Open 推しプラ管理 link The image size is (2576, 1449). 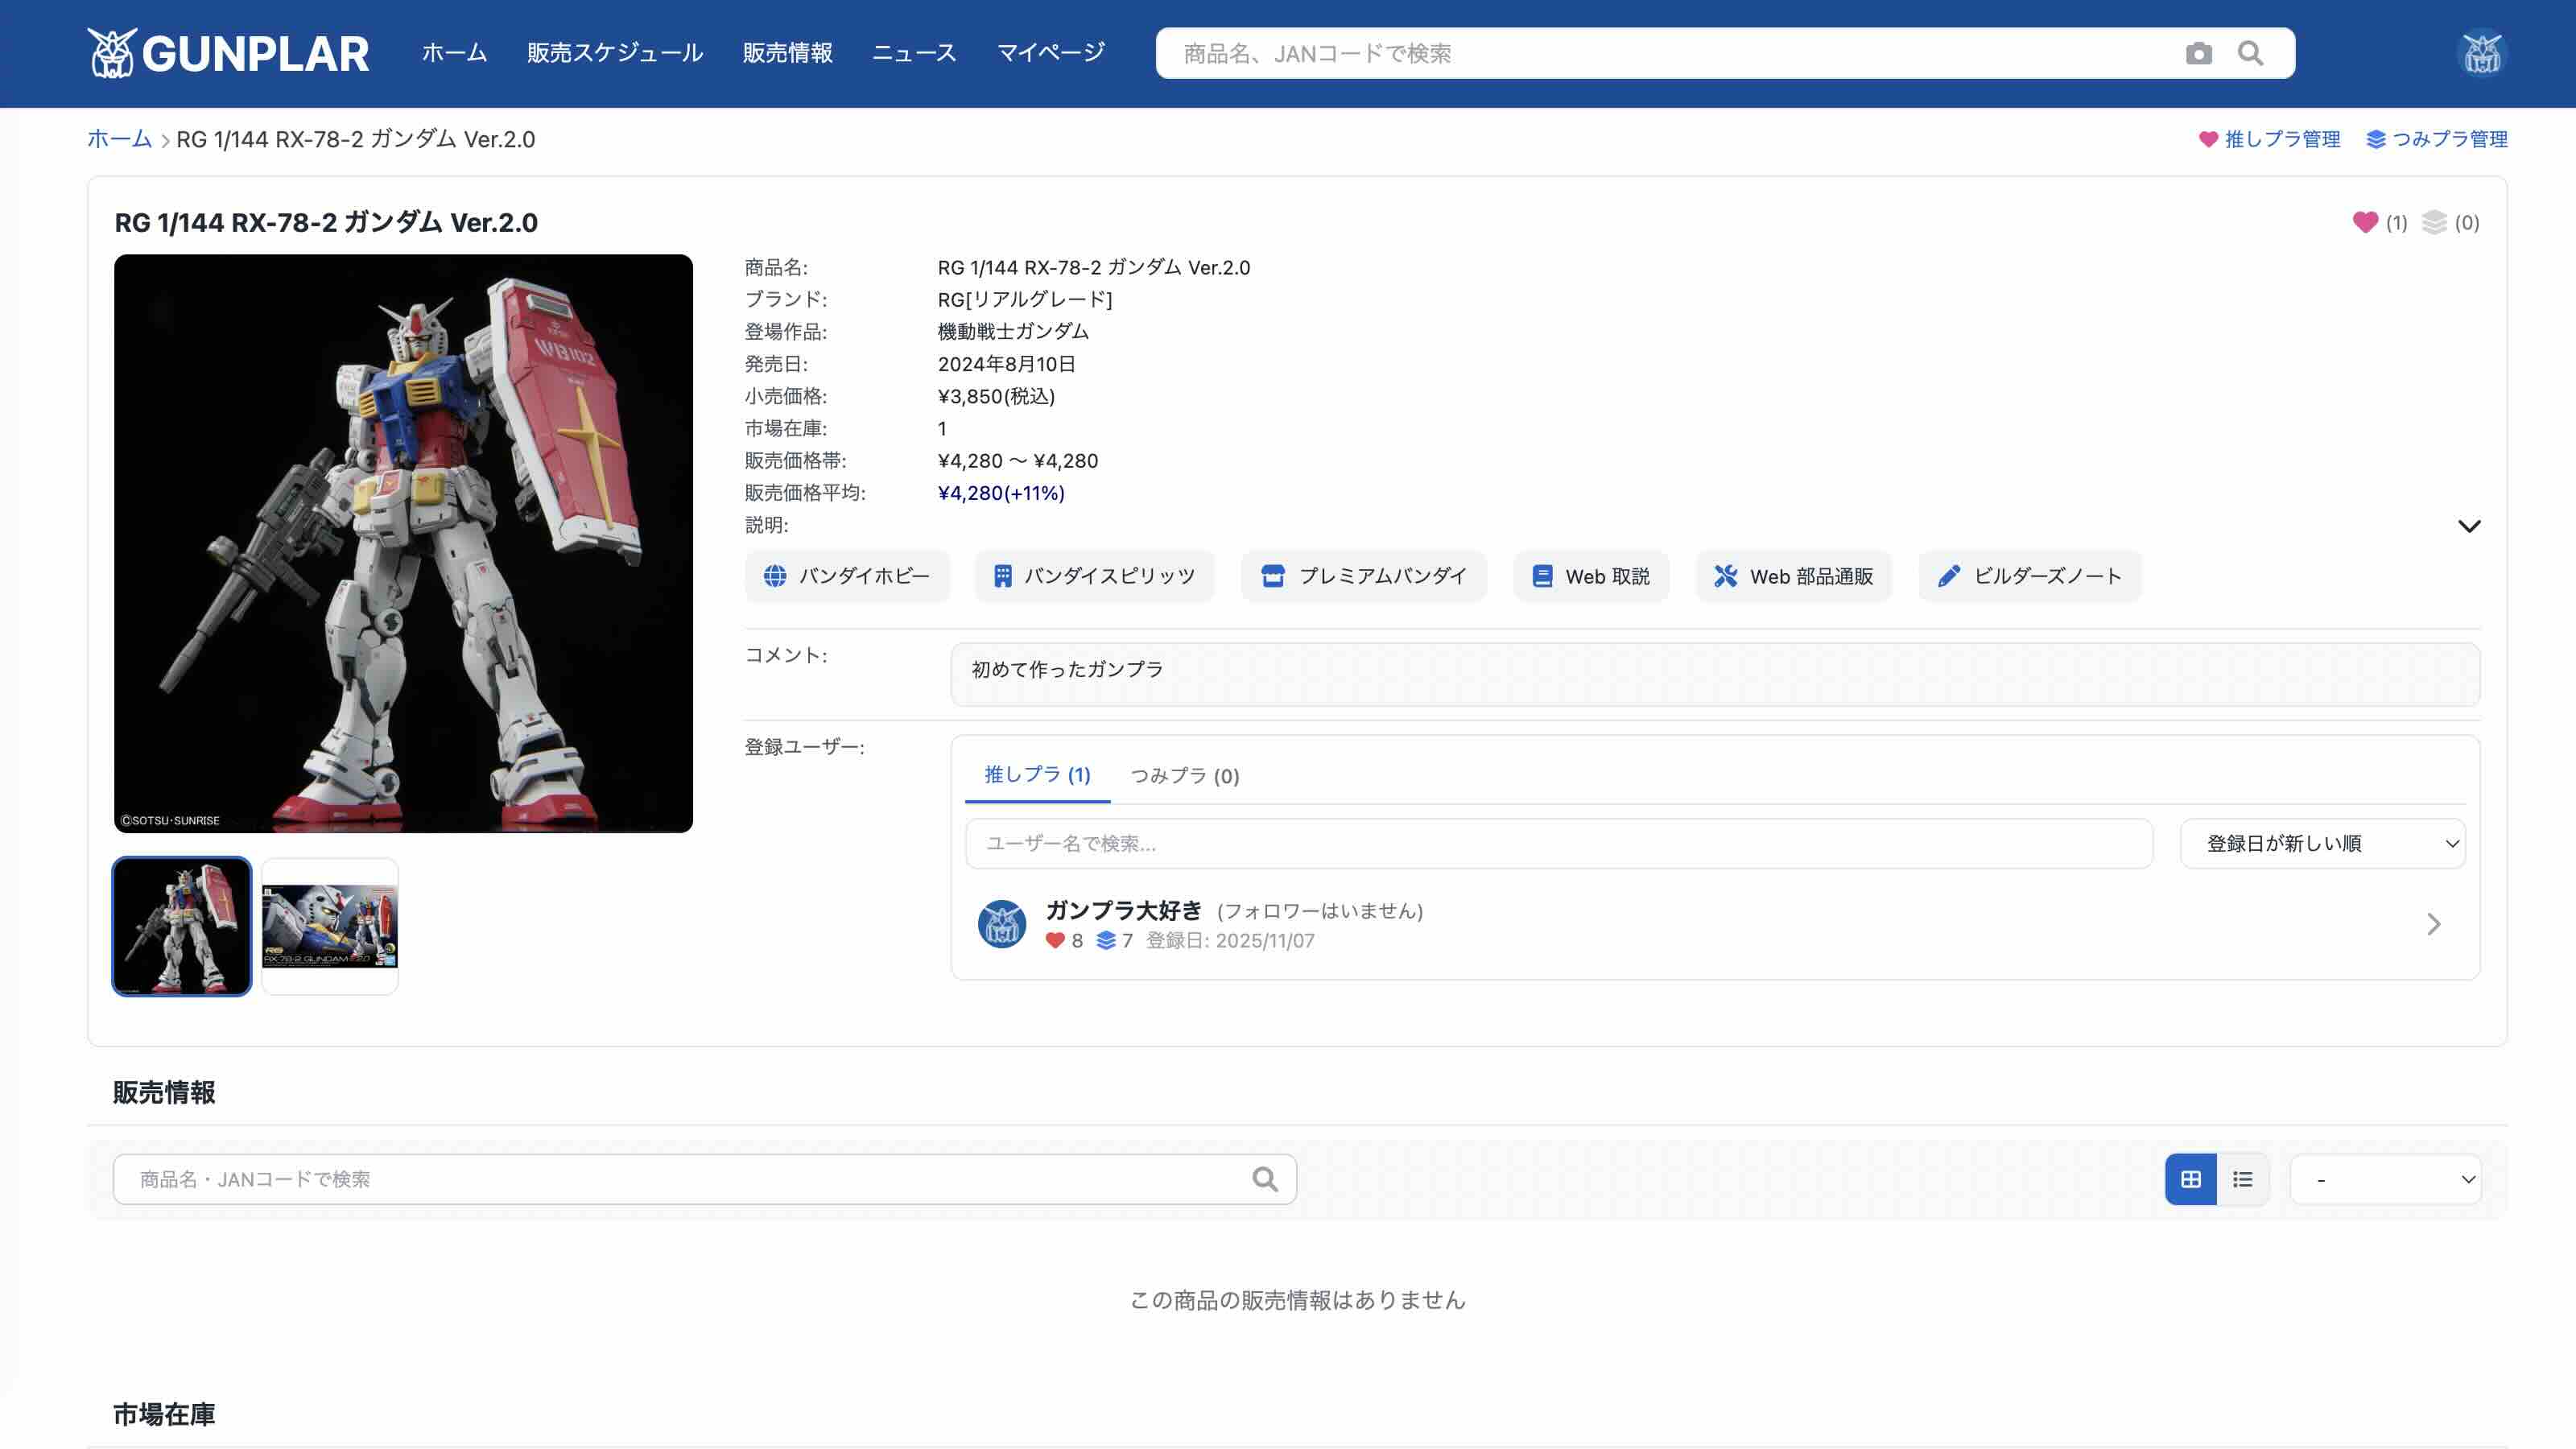(2269, 139)
